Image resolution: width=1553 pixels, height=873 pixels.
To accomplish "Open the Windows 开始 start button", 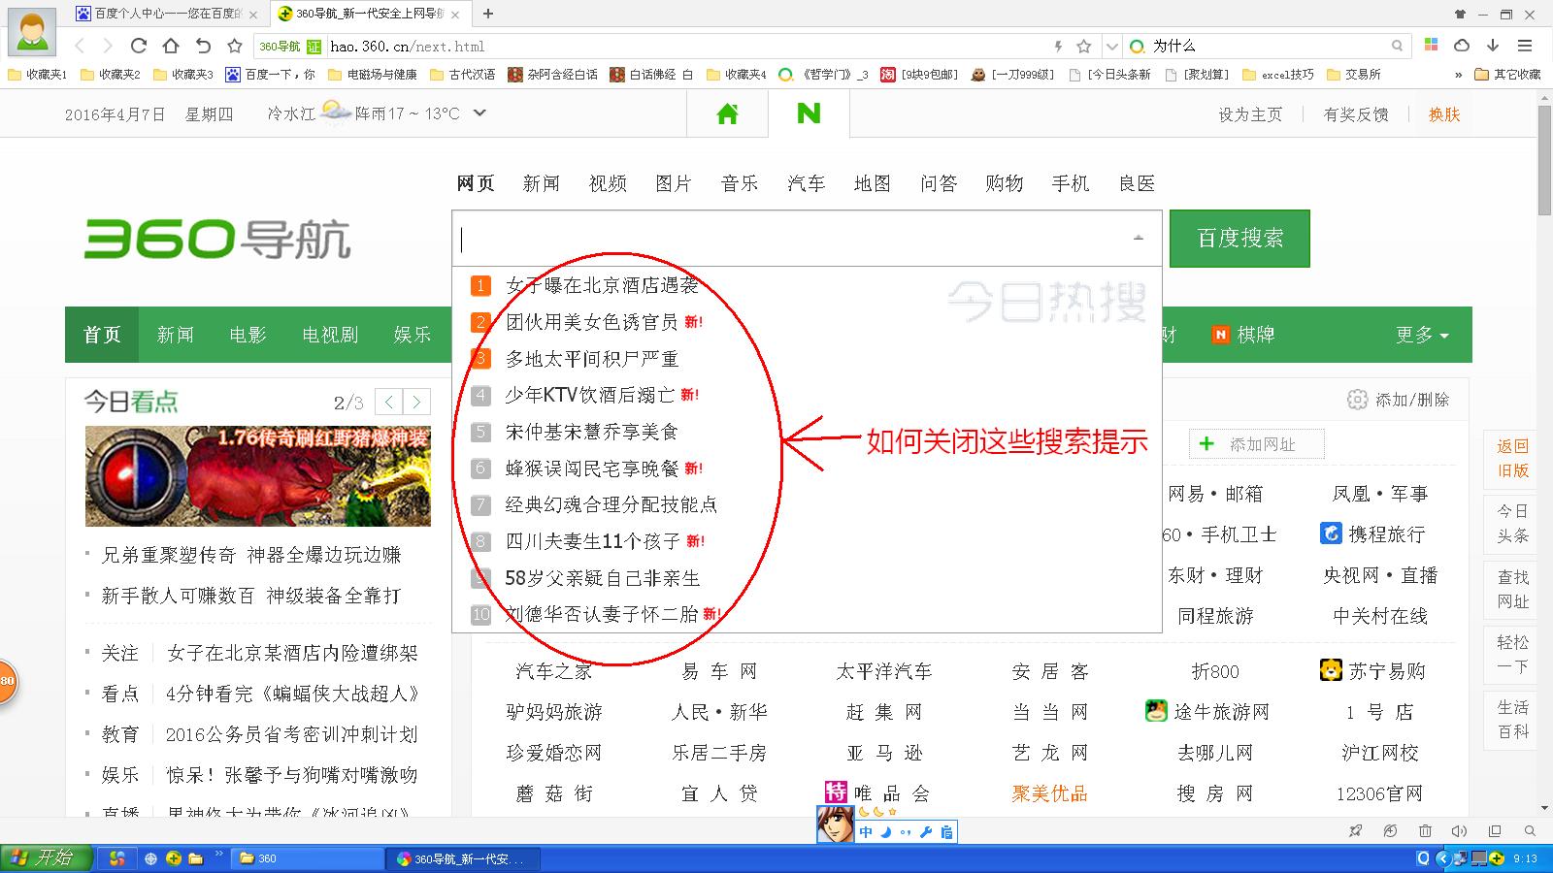I will pyautogui.click(x=47, y=858).
